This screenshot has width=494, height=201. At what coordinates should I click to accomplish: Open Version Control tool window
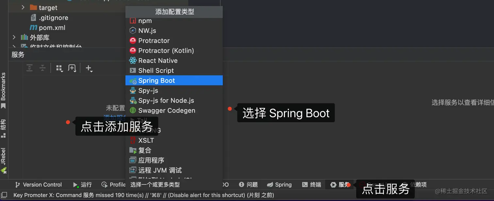point(39,185)
